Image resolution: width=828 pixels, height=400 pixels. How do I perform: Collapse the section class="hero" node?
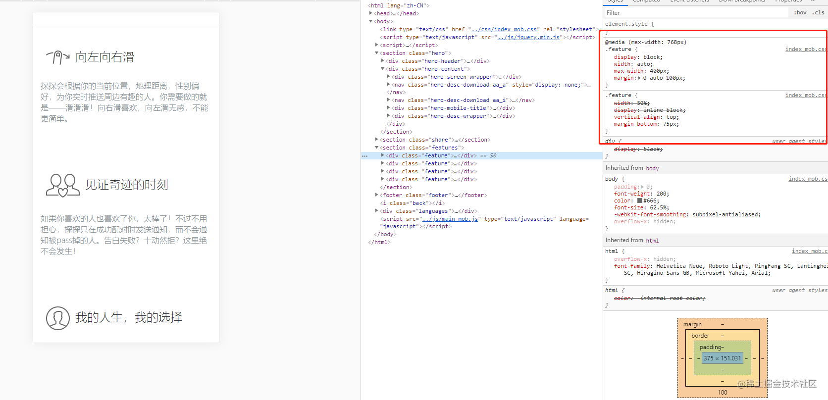(x=377, y=53)
